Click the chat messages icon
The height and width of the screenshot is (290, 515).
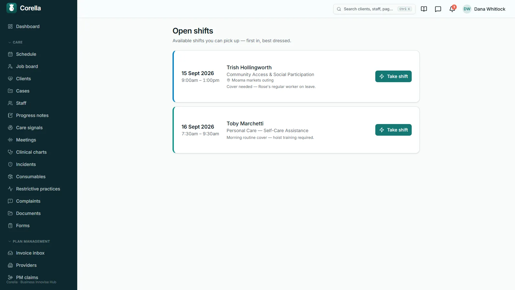(438, 9)
